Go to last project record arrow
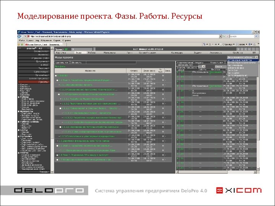275x206 pixels. point(249,49)
